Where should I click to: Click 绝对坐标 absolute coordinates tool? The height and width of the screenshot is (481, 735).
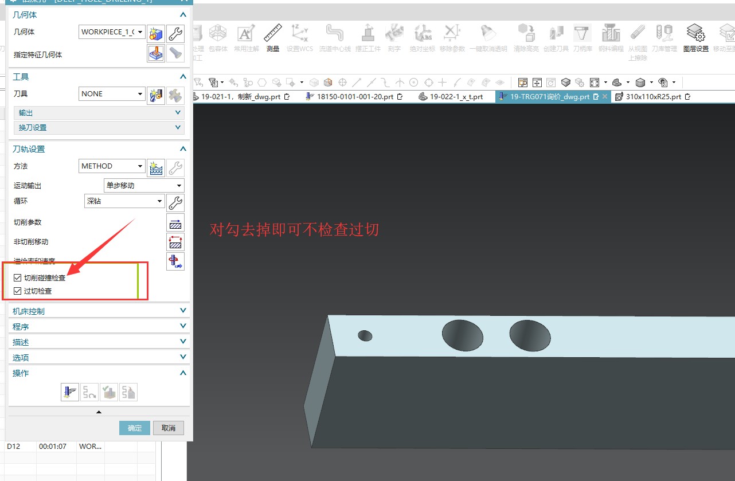click(423, 38)
